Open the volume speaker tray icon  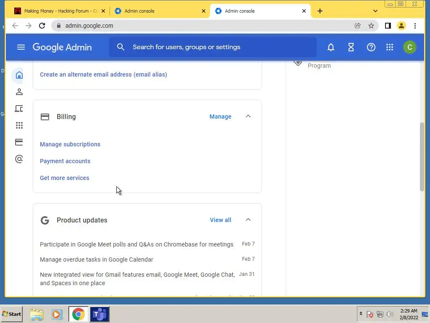click(x=390, y=314)
